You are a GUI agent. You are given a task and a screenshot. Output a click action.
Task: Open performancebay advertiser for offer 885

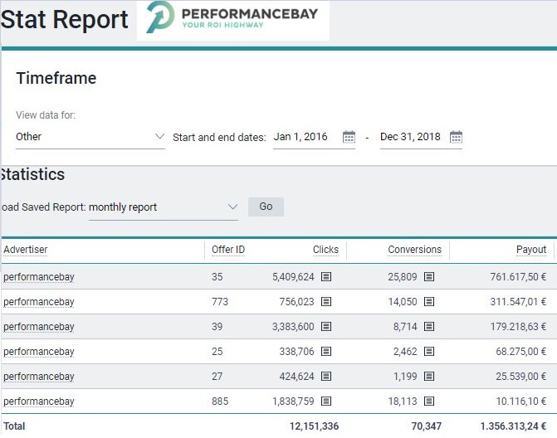[39, 401]
